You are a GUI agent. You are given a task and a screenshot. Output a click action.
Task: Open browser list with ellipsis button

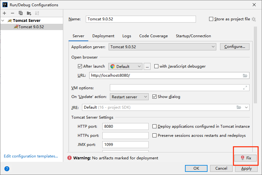147,66
